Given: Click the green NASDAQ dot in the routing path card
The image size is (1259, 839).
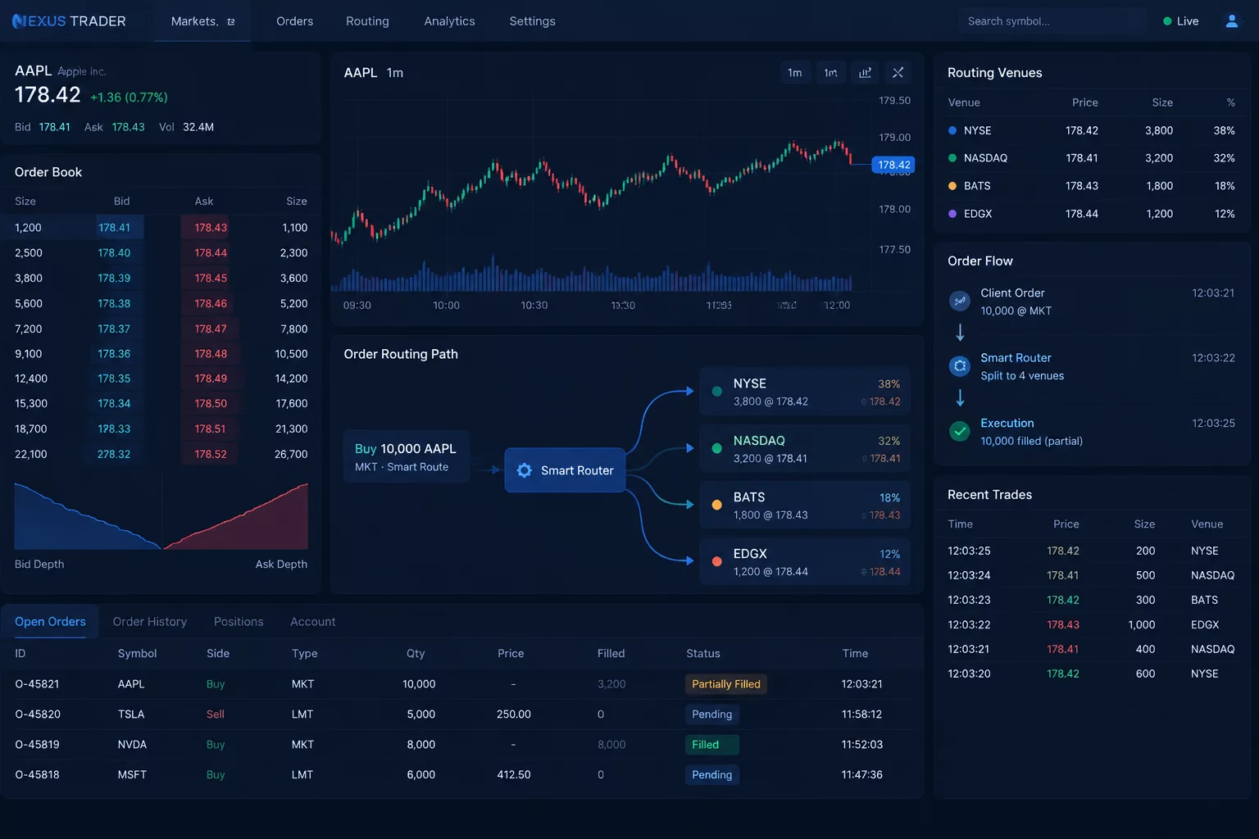Looking at the screenshot, I should coord(717,449).
